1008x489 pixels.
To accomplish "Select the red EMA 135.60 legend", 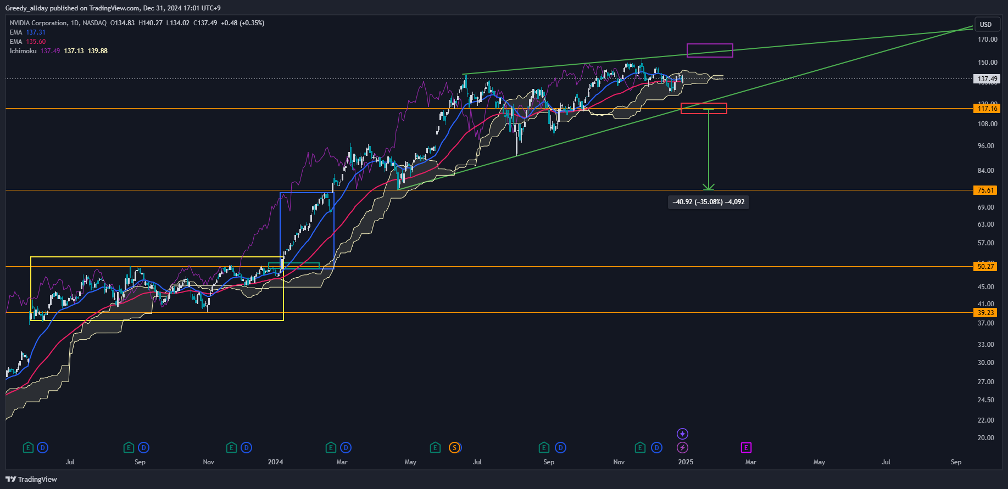I will coord(27,42).
